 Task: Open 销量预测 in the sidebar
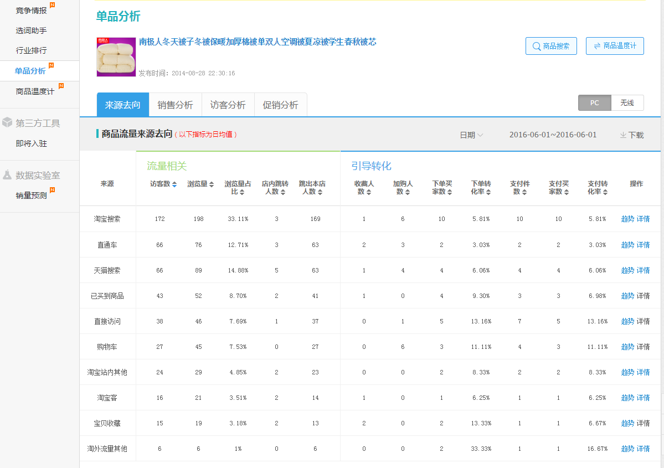31,195
